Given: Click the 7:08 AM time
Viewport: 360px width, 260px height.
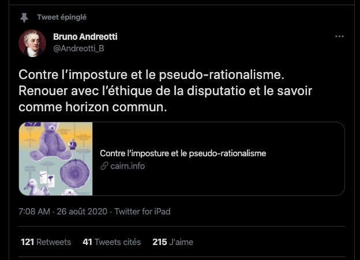Looking at the screenshot, I should click(x=34, y=212).
